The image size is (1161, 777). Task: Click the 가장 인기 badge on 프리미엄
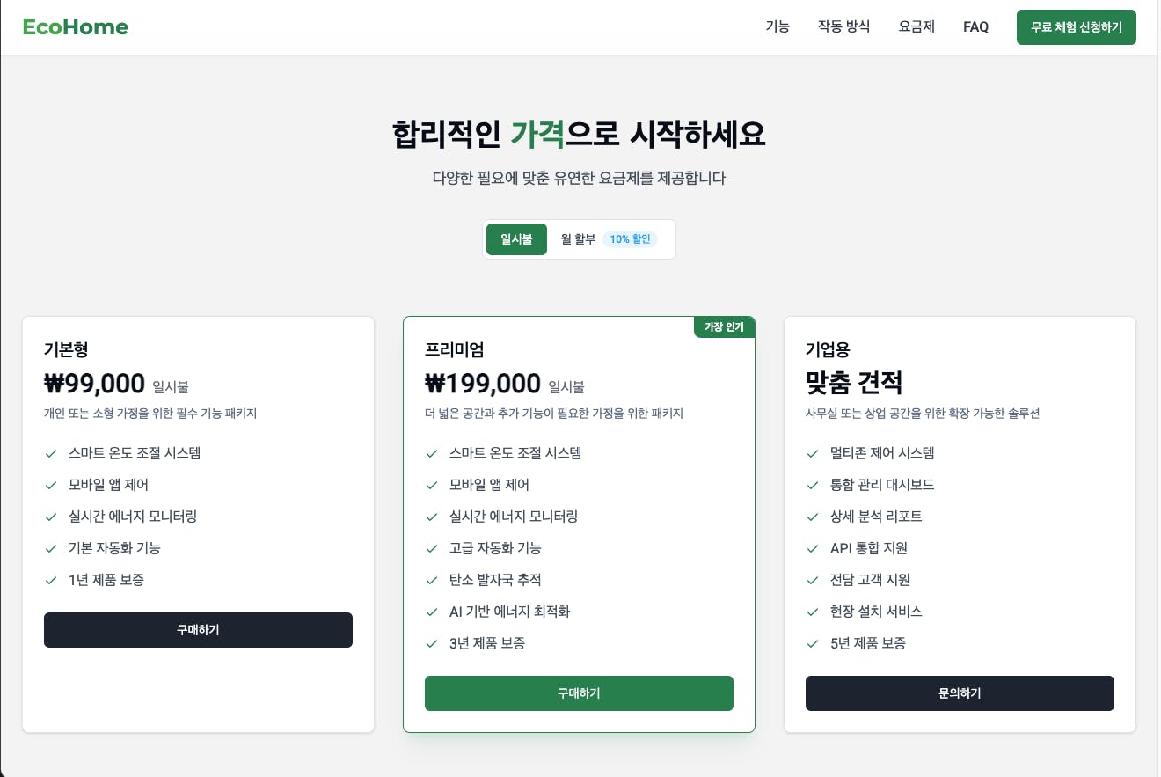(x=724, y=327)
